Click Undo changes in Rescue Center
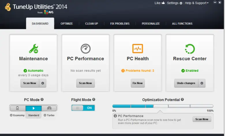Image resolution: width=225 pixels, height=136 pixels. [186, 83]
